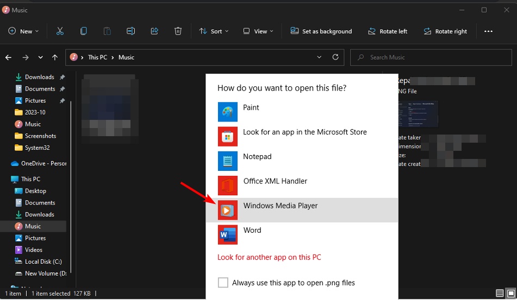
Task: Click the Paste clipboard icon
Action: [107, 31]
